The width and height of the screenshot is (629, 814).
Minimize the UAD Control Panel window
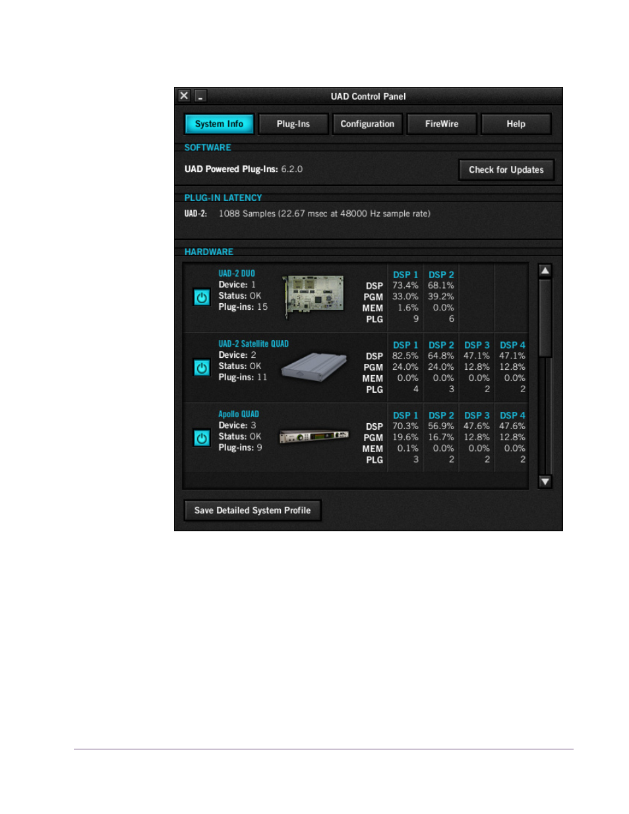[x=200, y=96]
